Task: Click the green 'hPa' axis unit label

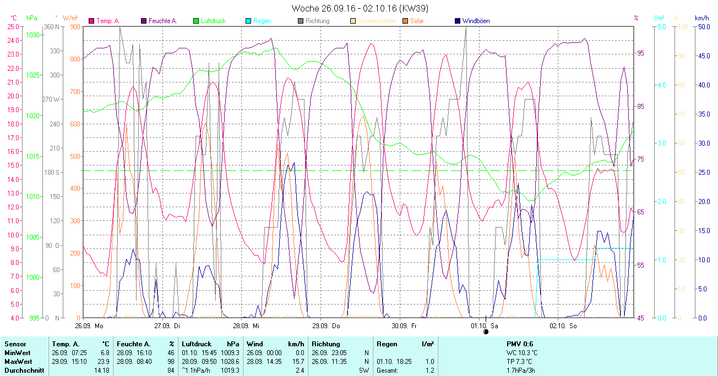Action: point(32,18)
